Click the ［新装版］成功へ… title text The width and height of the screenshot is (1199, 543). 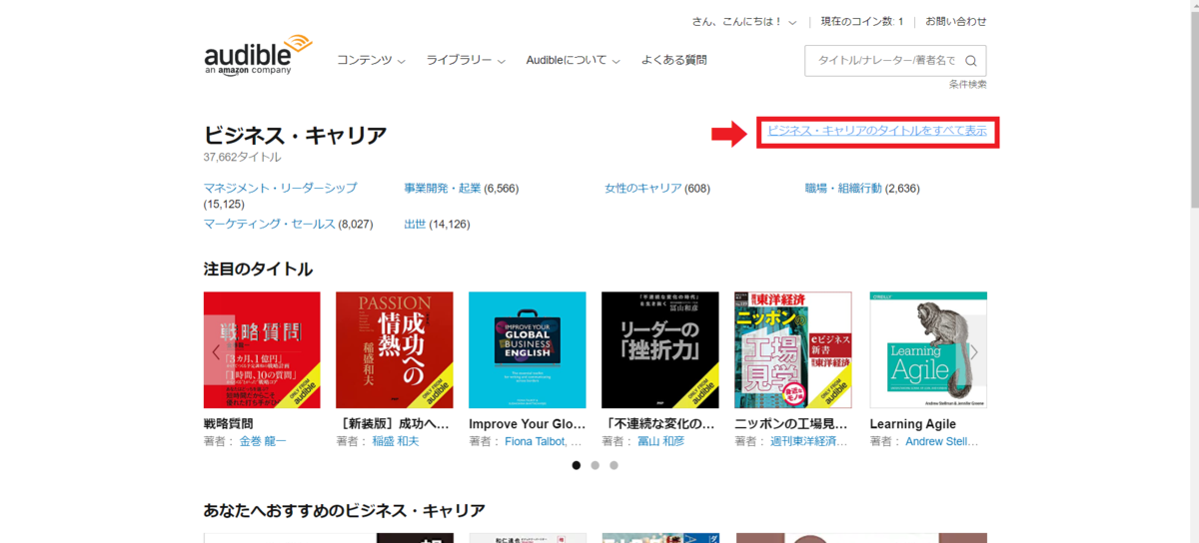coord(393,423)
